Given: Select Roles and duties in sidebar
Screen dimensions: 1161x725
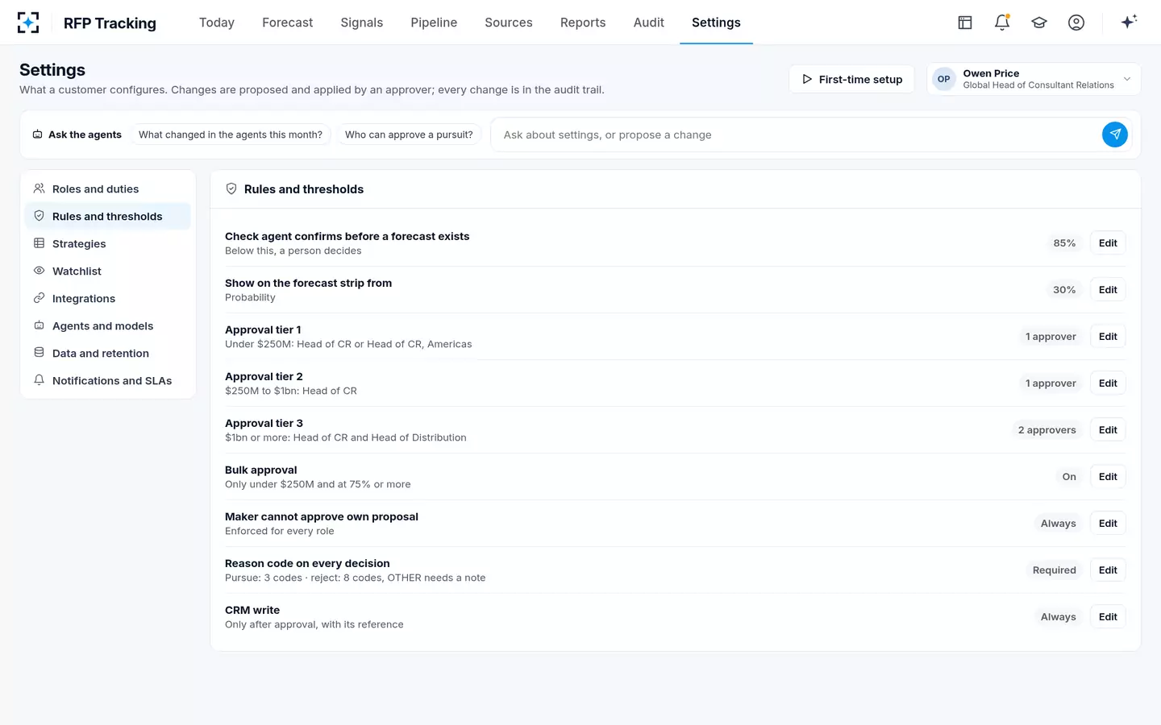Looking at the screenshot, I should tap(108, 188).
